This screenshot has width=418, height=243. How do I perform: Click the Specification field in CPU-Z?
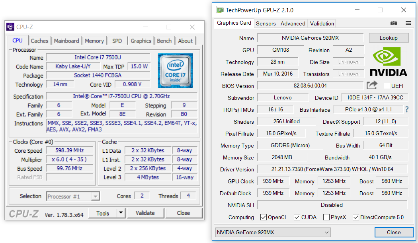point(122,96)
